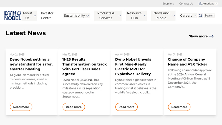Click the Americas location pin icon
The width and height of the screenshot is (222, 125).
coord(200,4)
